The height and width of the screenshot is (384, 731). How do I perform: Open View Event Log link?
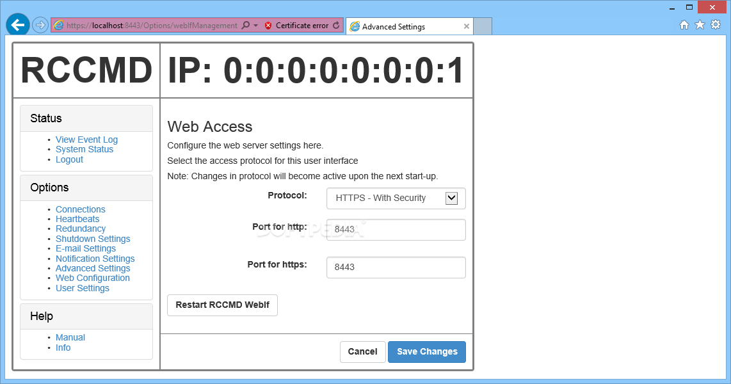(x=86, y=140)
